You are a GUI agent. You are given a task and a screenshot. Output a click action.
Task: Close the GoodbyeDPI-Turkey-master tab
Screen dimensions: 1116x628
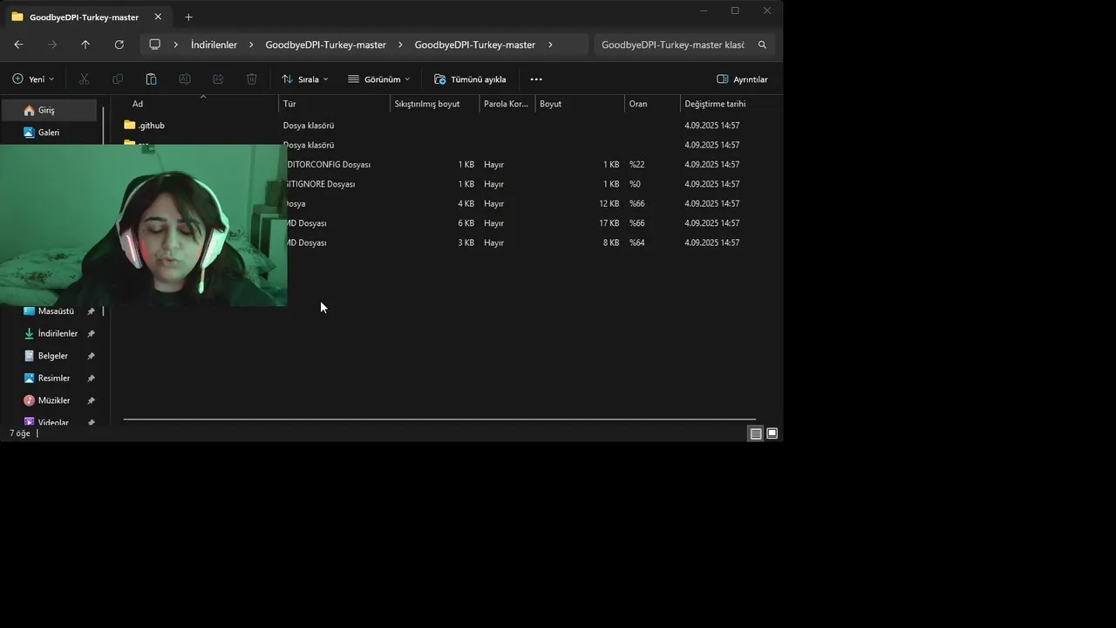(x=158, y=17)
